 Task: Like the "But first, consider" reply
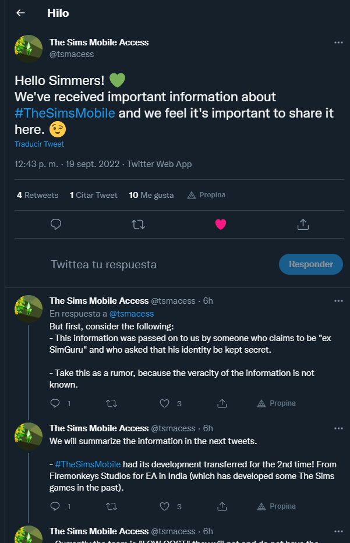[165, 403]
